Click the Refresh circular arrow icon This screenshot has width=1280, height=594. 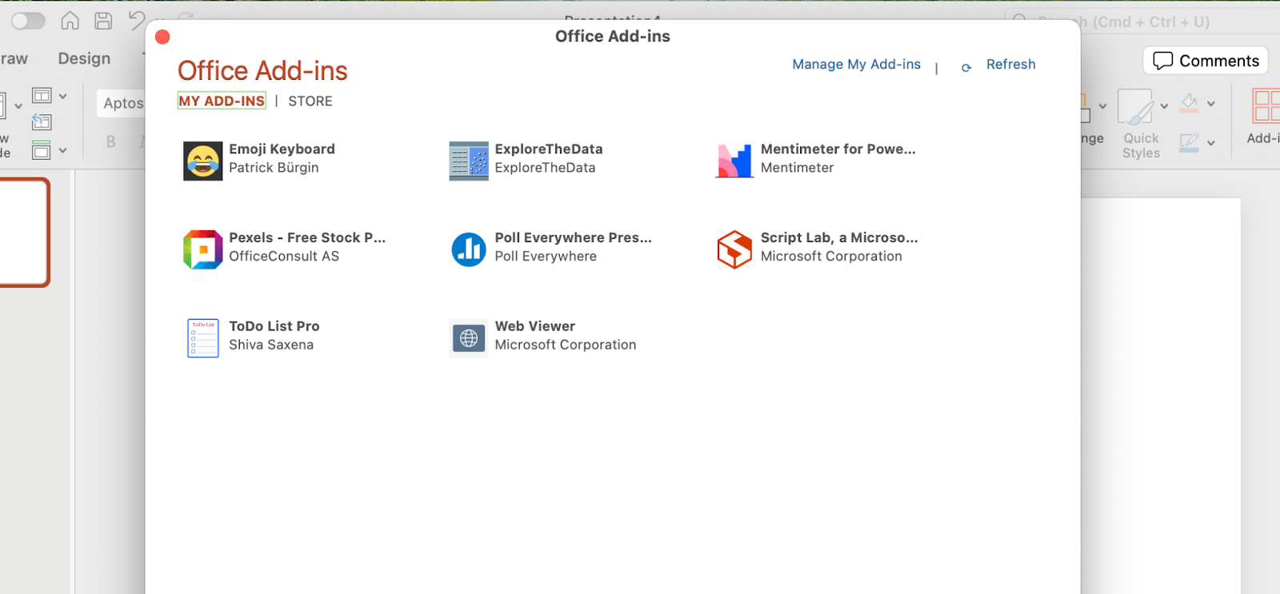point(966,68)
